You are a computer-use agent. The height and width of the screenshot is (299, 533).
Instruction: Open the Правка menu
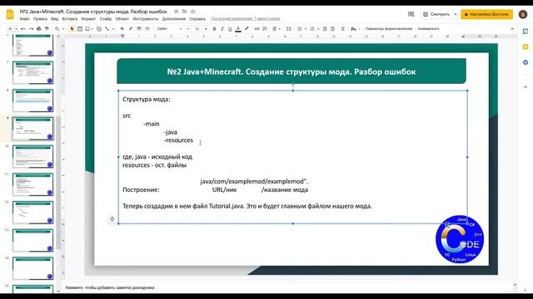point(40,19)
